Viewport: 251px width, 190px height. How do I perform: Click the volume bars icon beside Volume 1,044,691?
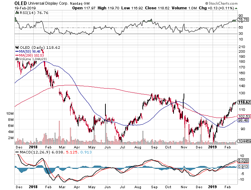click(x=17, y=59)
